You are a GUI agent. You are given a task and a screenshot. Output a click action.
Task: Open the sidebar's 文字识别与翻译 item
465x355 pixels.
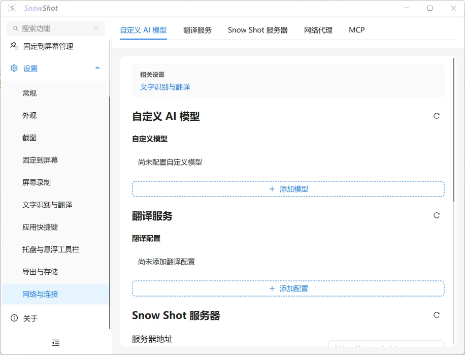point(56,205)
